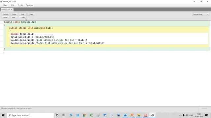Click the 'double total_bill;' line

(22, 34)
